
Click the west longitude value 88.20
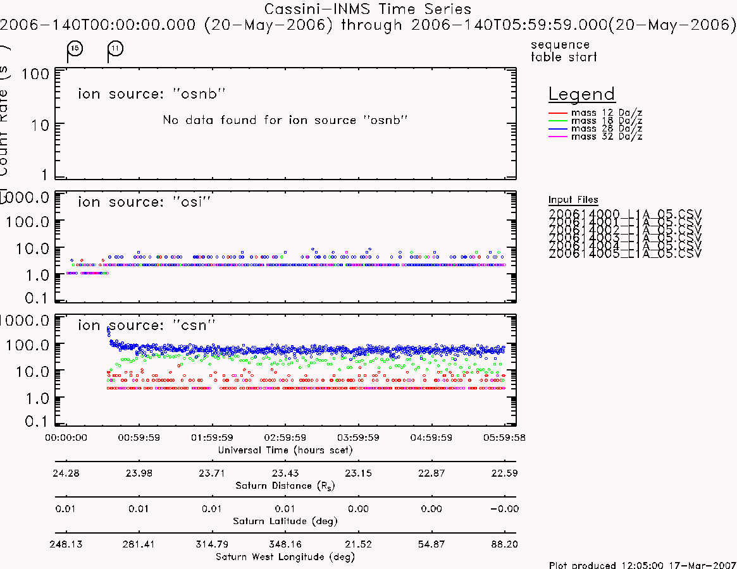[x=504, y=544]
